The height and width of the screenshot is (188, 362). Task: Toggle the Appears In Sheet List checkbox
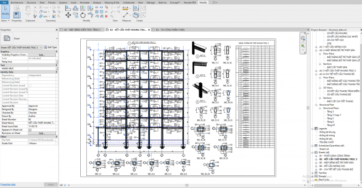(x=31, y=129)
